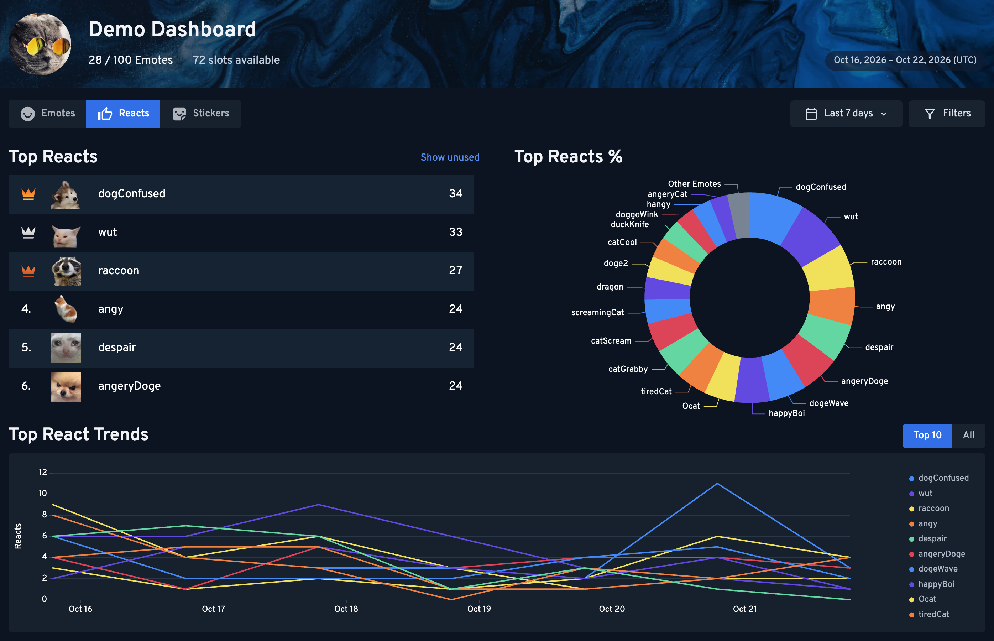Toggle dogConfused series in trends legend

click(939, 478)
